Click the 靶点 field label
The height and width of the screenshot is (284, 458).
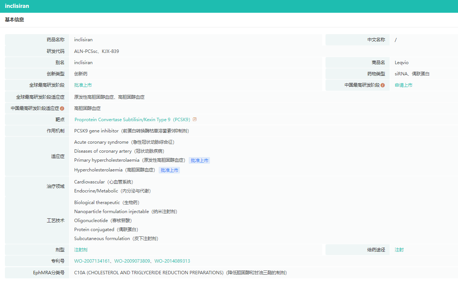pyautogui.click(x=60, y=120)
